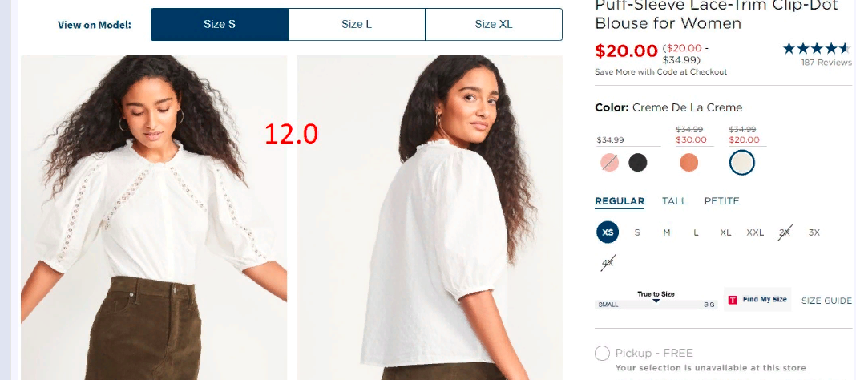Screen dimensions: 856x380
Task: Choose unavailable size 2X
Action: (785, 232)
